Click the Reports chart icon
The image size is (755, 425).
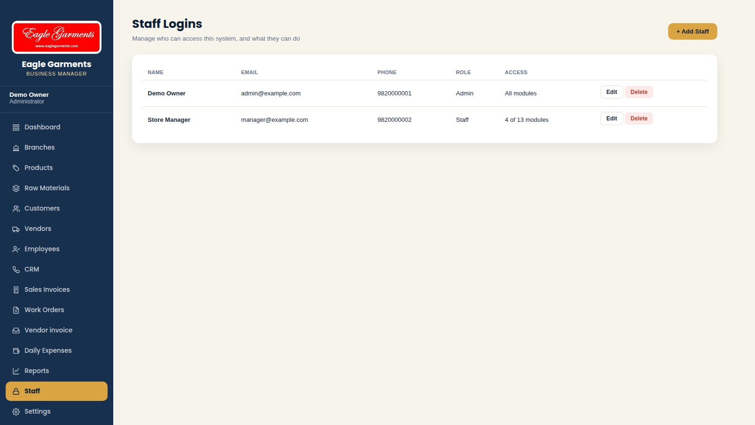coord(16,371)
